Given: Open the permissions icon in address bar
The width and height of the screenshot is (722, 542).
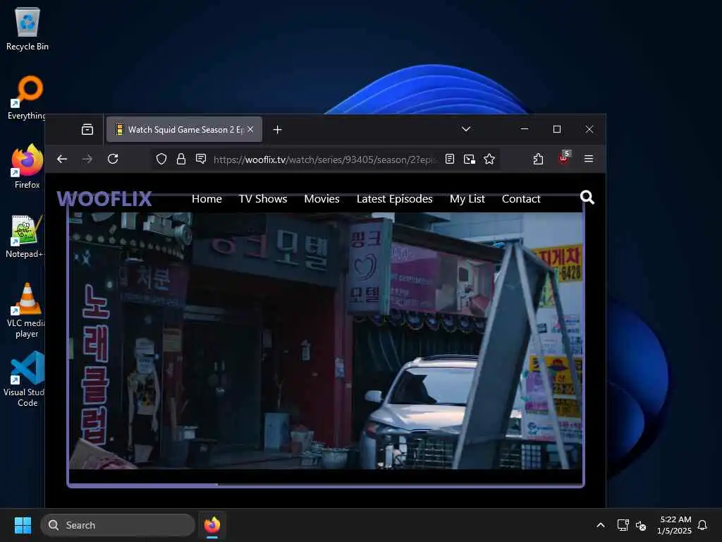Looking at the screenshot, I should 201,159.
